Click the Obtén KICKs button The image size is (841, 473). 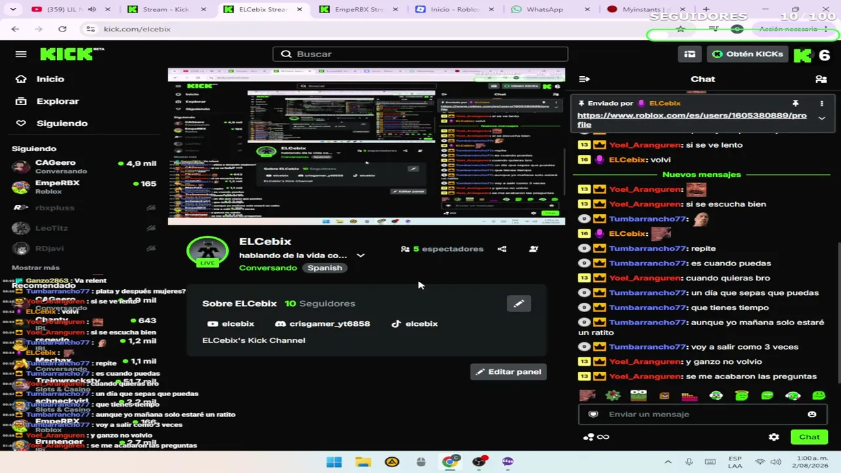click(x=748, y=54)
